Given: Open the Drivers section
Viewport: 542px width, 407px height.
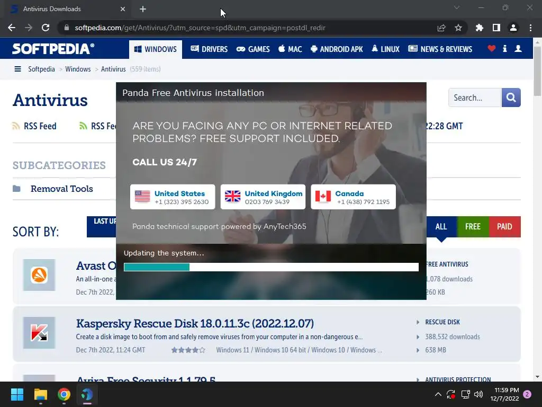Looking at the screenshot, I should 209,49.
